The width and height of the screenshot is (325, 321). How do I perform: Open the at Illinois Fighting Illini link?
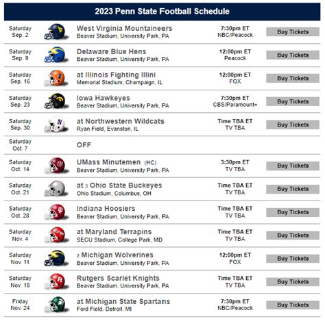pos(116,75)
